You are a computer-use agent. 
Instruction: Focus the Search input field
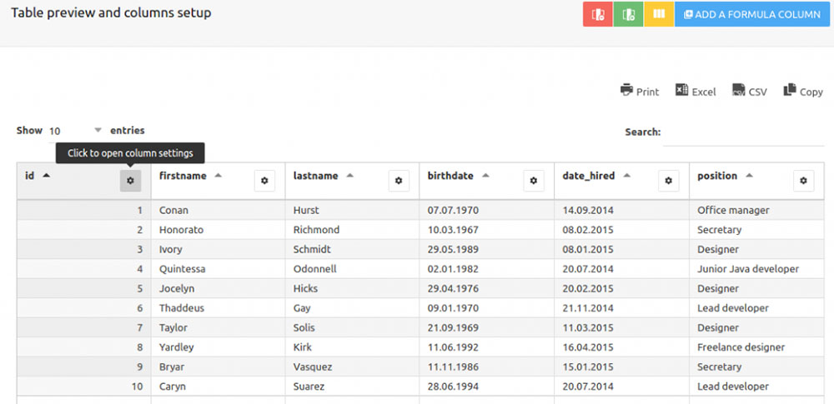744,132
